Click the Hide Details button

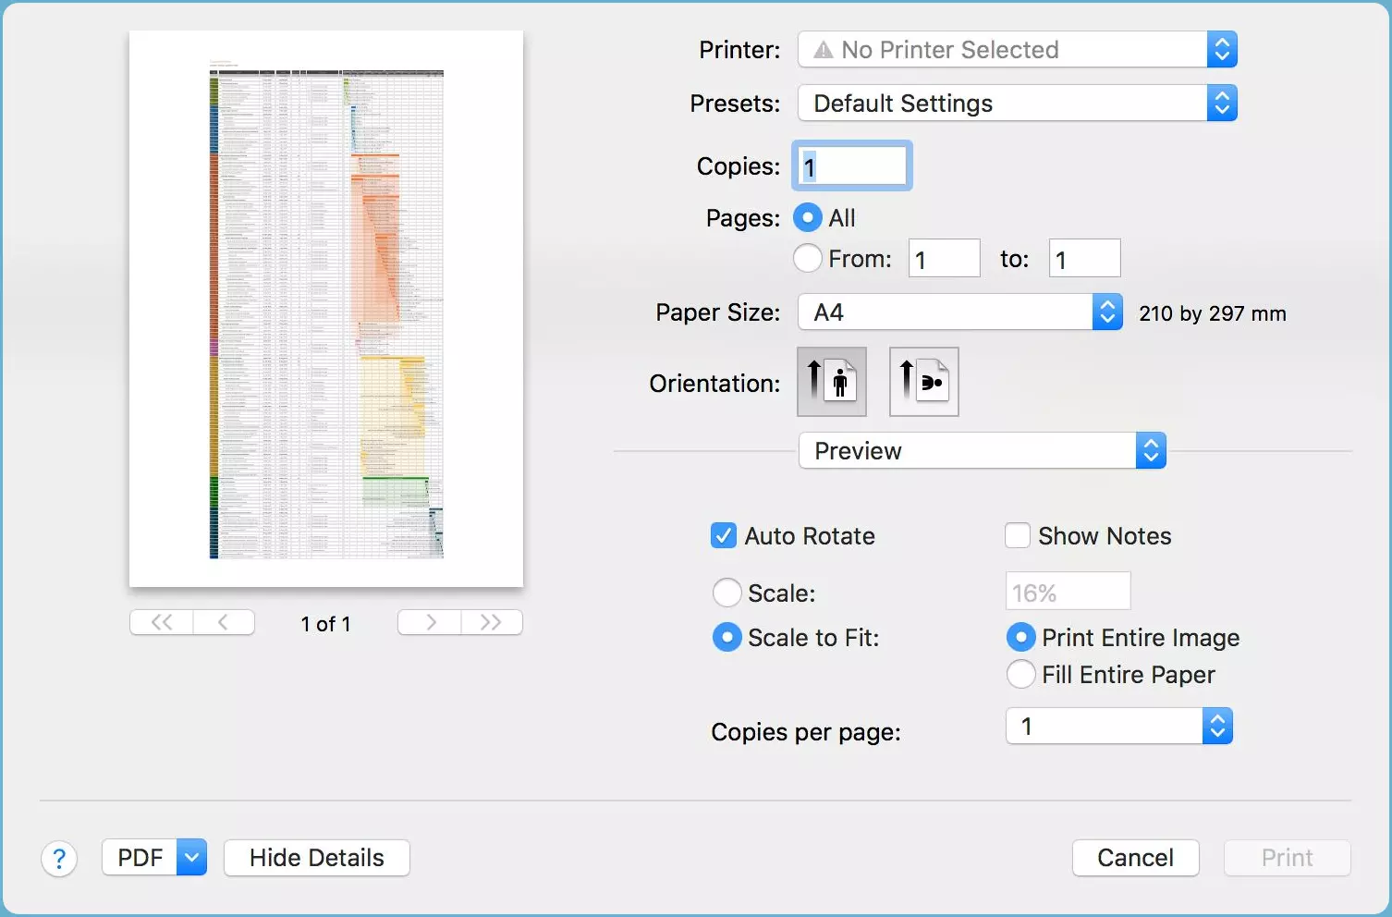[x=316, y=858]
